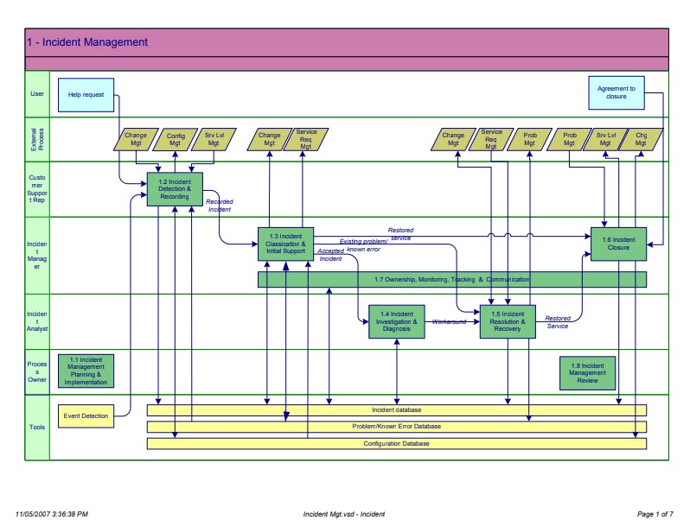The image size is (690, 520).
Task: Select the "Configuration Database" bar
Action: tap(397, 443)
